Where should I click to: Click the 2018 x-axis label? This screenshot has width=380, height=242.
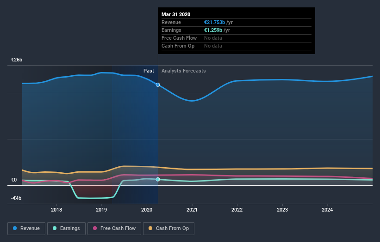pos(56,210)
